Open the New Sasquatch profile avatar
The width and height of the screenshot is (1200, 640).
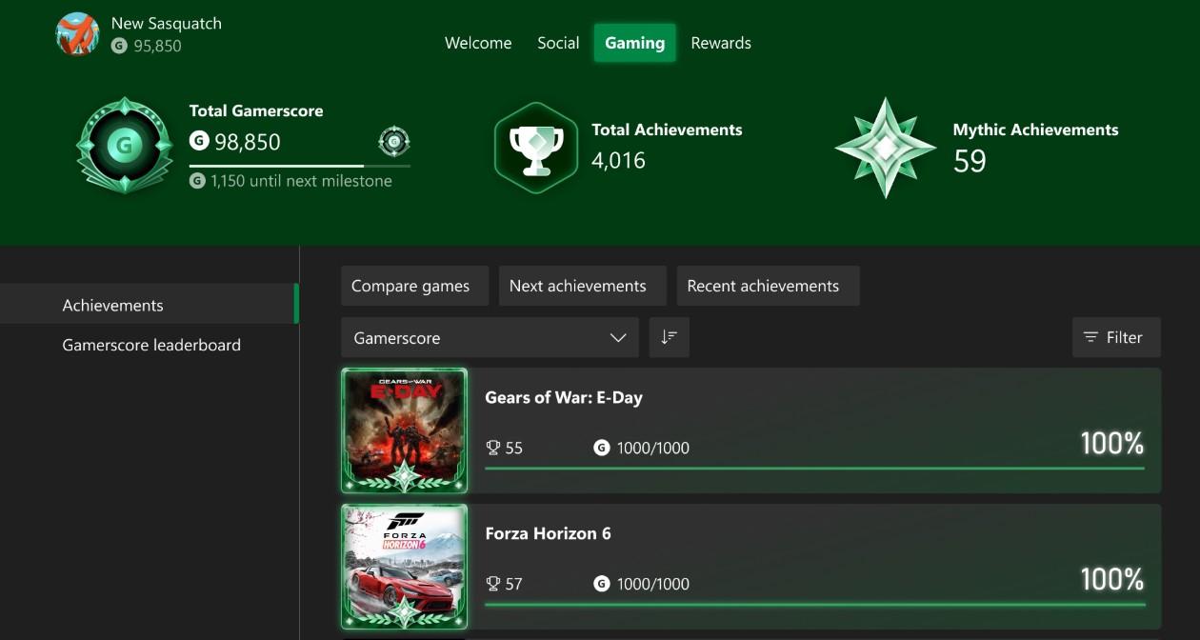pos(78,34)
